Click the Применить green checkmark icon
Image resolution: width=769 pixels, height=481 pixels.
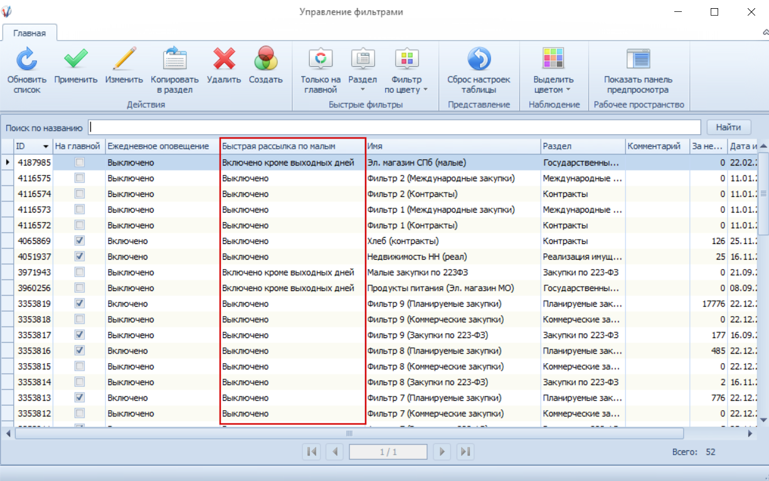76,60
